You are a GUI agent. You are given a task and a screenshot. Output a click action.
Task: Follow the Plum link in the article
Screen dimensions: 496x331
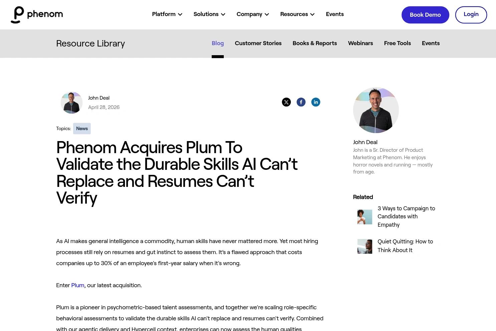[x=78, y=285]
